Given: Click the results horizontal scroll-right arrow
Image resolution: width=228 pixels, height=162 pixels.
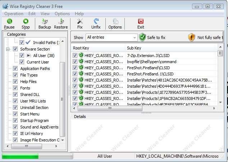Looking at the screenshot, I should click(214, 108).
